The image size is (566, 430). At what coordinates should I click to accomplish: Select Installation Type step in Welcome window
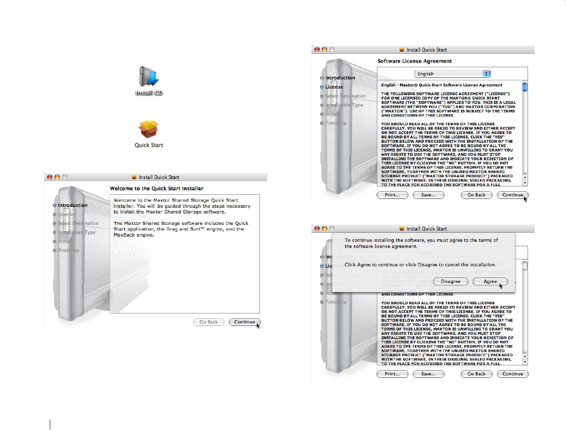tap(74, 233)
